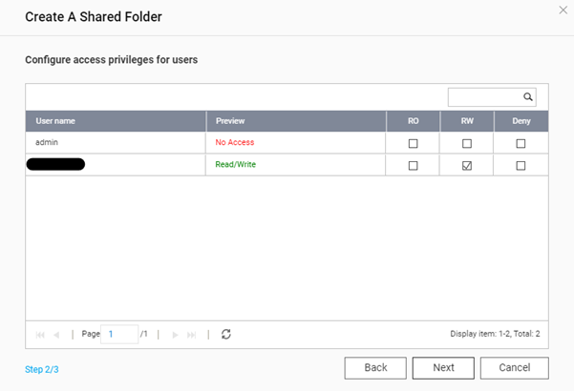Close the Create A Shared Folder dialog
Viewport: 574px width, 391px height.
563,10
